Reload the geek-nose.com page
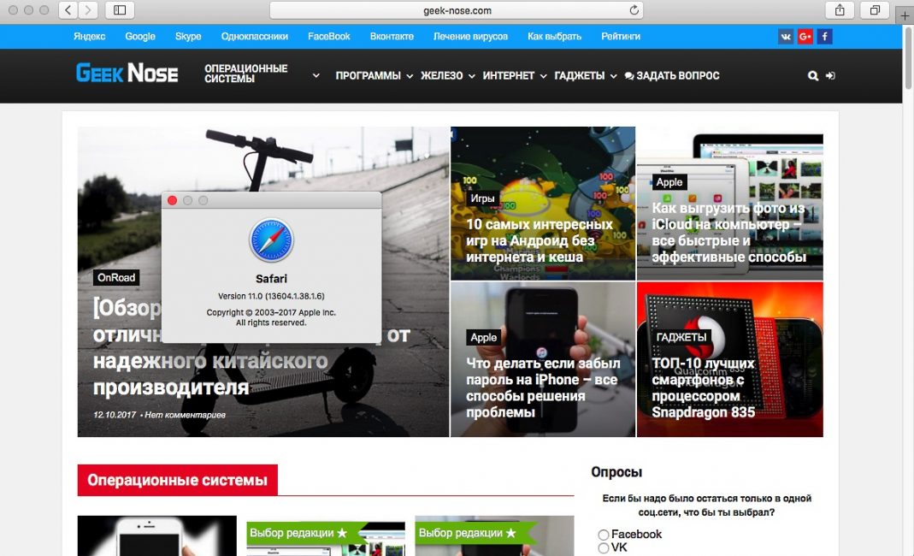Image resolution: width=914 pixels, height=556 pixels. [x=634, y=10]
